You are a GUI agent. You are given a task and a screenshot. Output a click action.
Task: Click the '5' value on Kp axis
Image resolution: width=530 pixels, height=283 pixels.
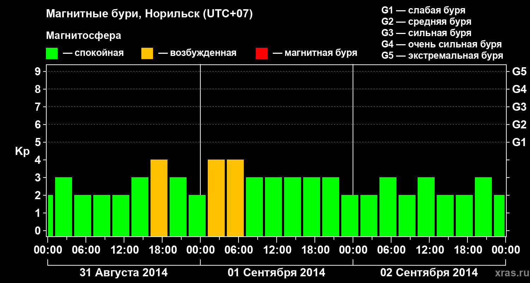[x=39, y=143]
